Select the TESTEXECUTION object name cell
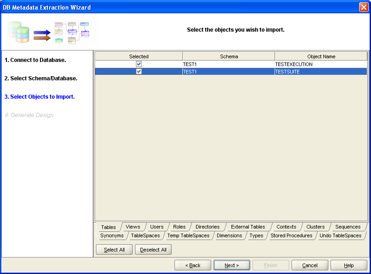The width and height of the screenshot is (371, 274). [321, 64]
